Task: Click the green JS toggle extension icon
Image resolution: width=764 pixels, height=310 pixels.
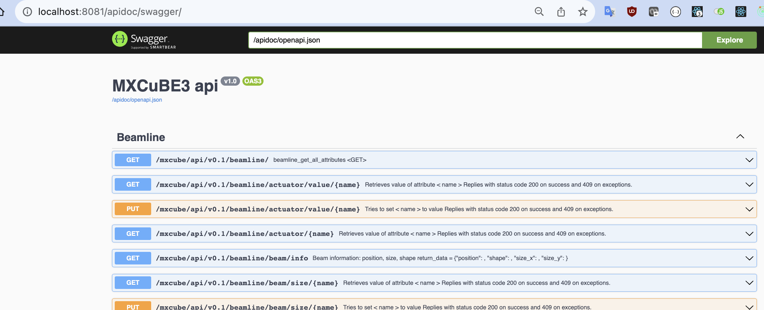Action: pyautogui.click(x=719, y=12)
